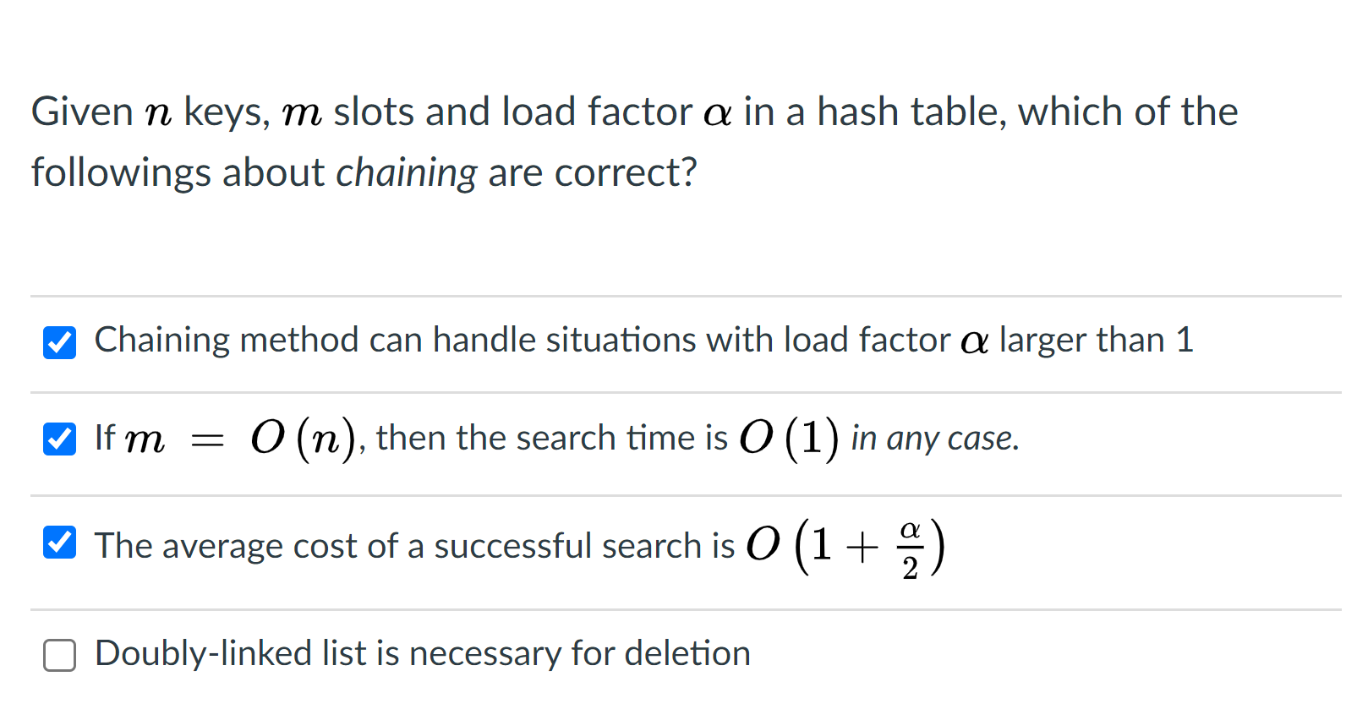
Task: Click 'Doubly-linked list is necessary for deletion' text
Action: coord(421,653)
